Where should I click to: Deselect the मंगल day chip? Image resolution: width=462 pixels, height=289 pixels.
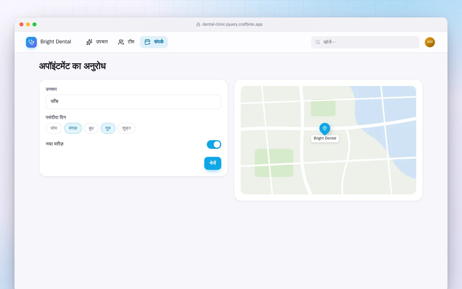[x=73, y=128]
